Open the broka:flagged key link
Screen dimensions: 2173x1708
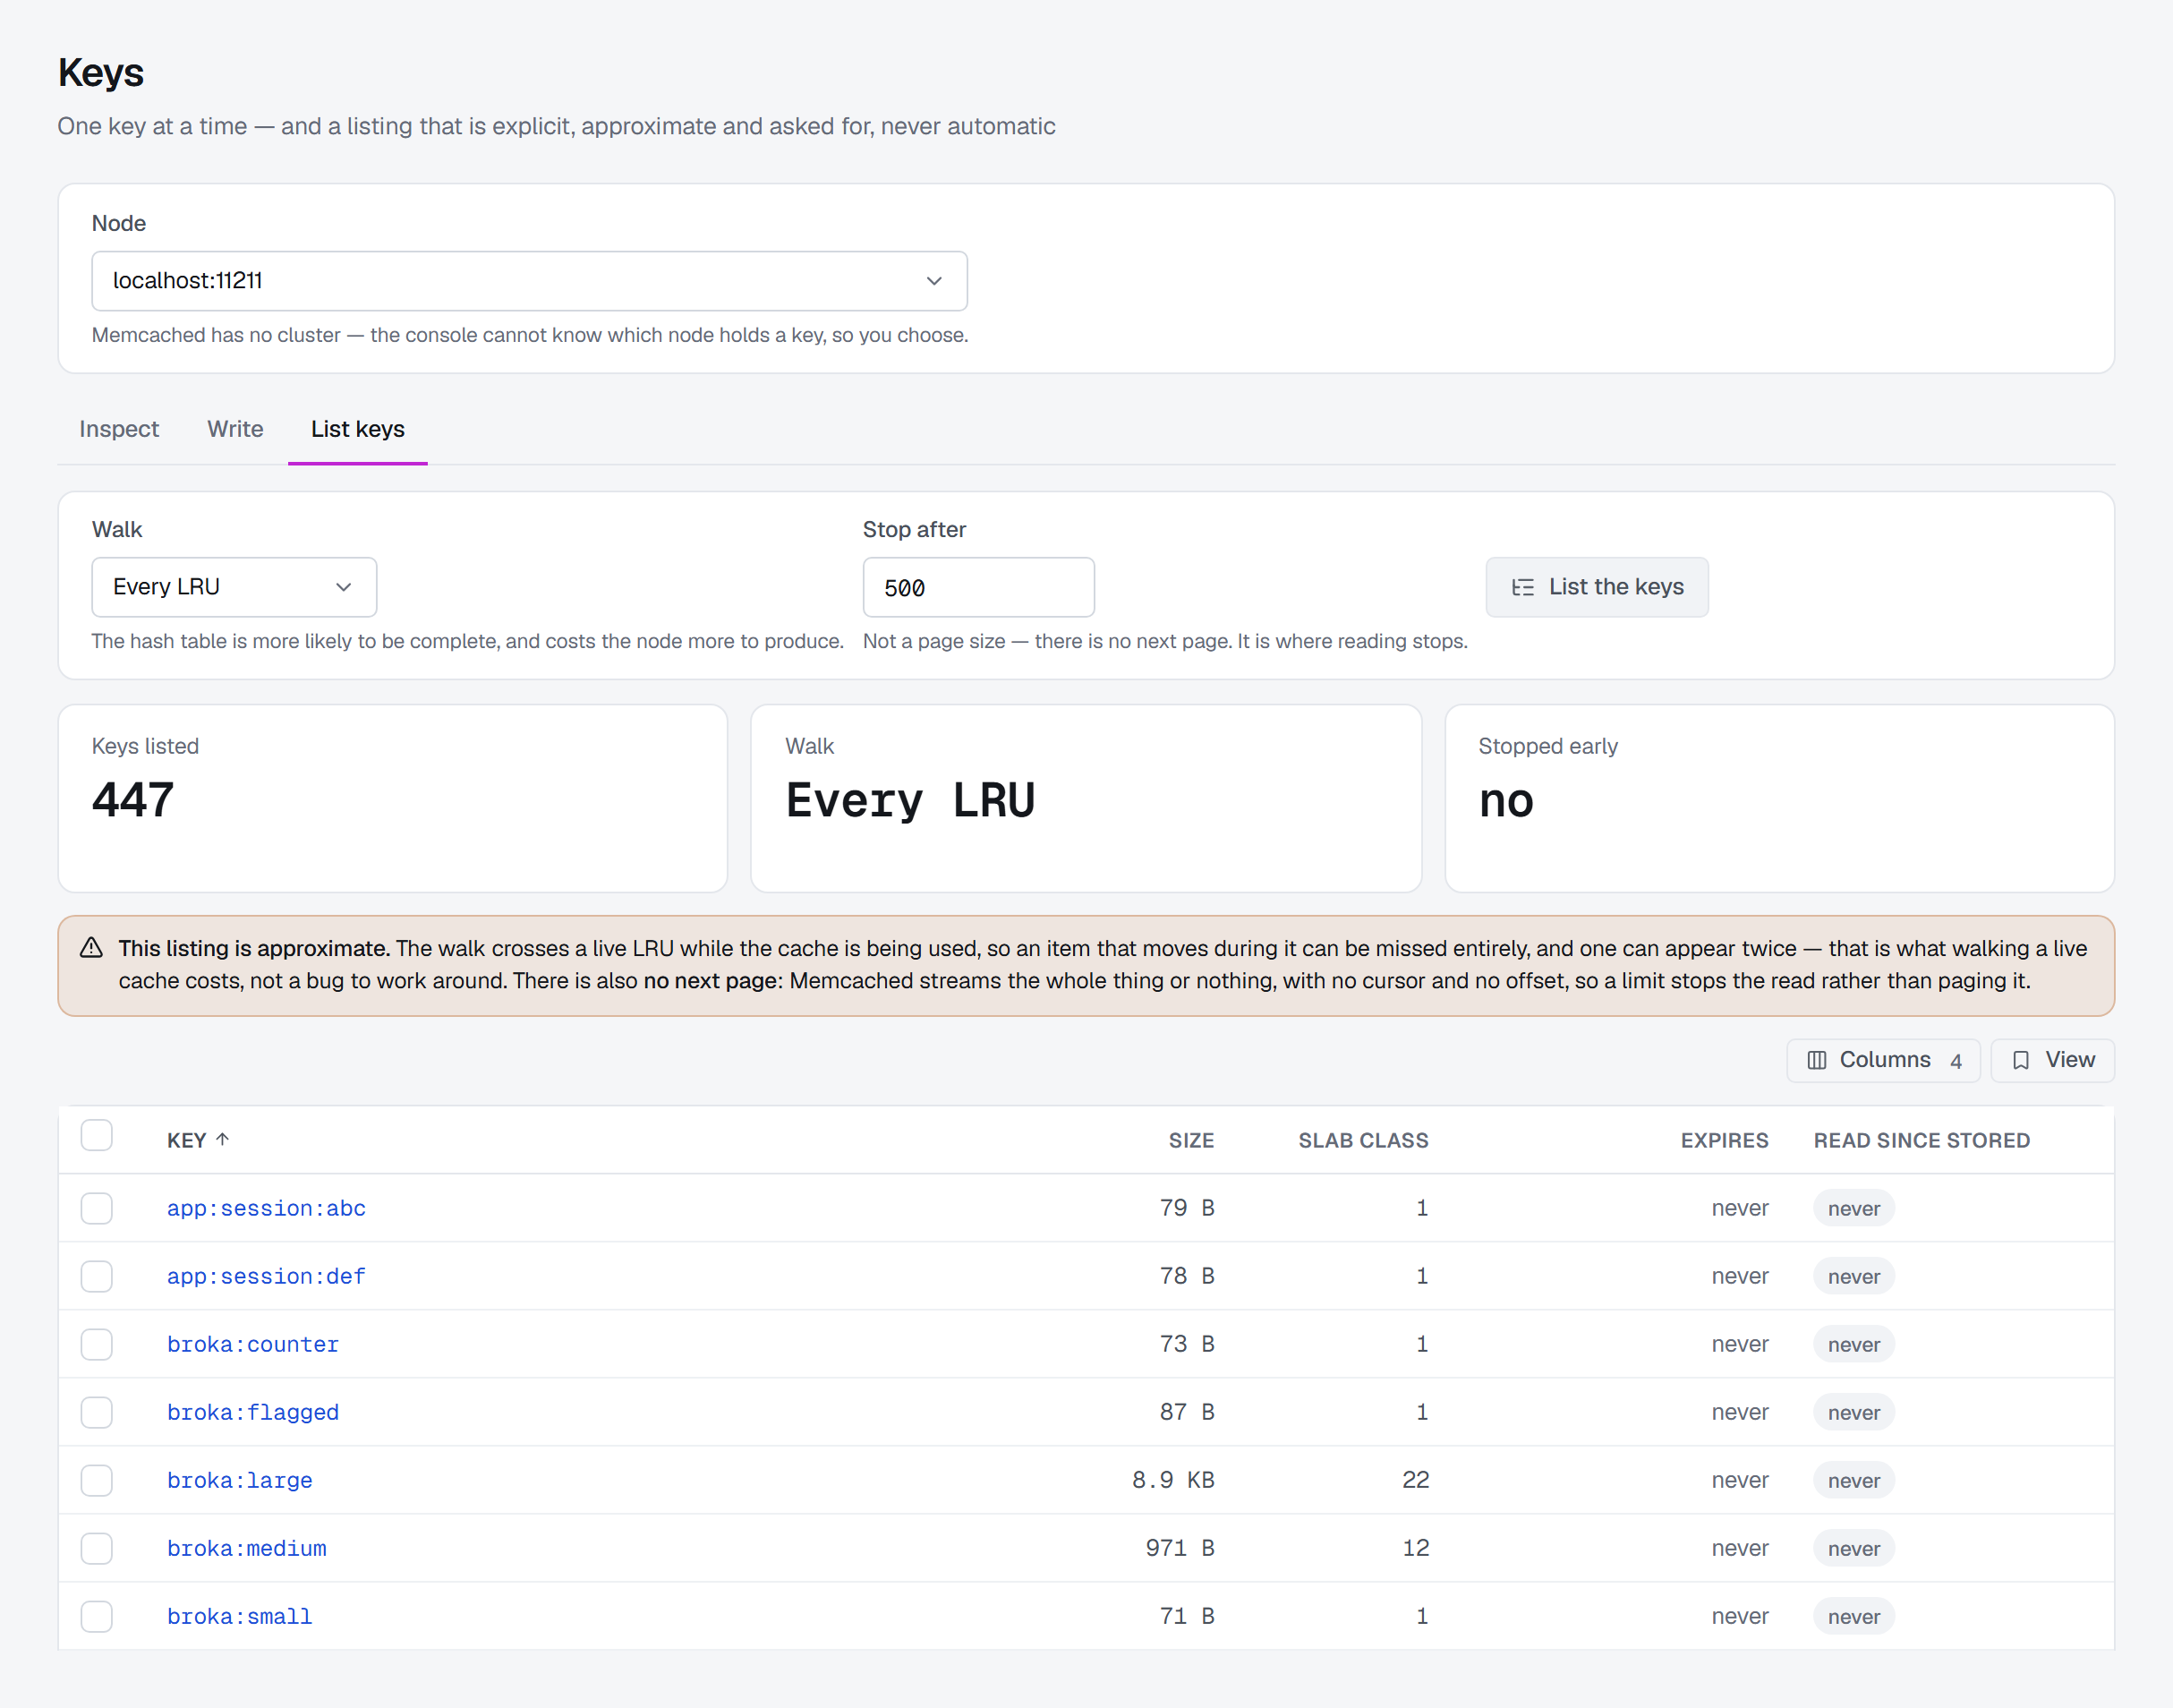(253, 1412)
